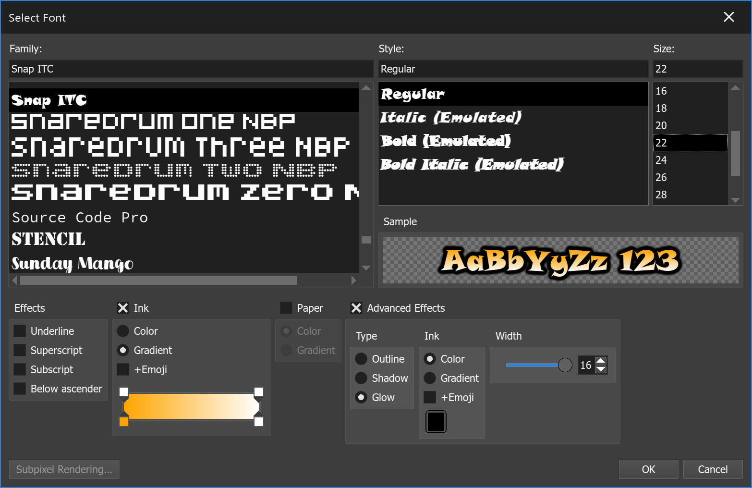Screen dimensions: 752x488
Task: Click the OK button
Action: point(648,469)
